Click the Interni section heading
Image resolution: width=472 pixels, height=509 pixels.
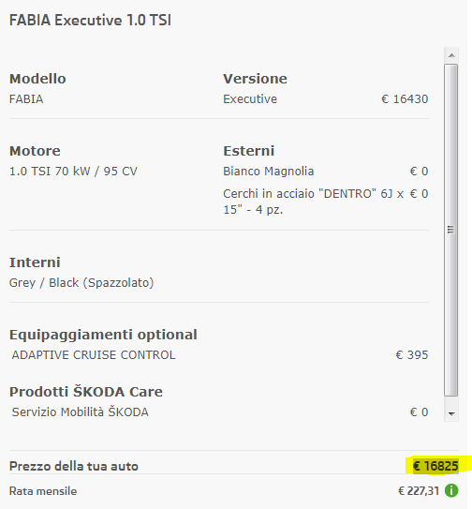35,262
